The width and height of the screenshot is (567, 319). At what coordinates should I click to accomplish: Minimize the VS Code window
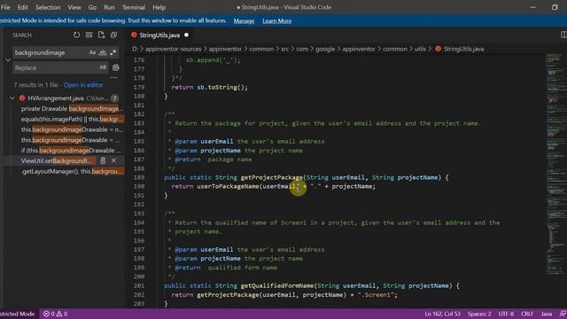(533, 7)
